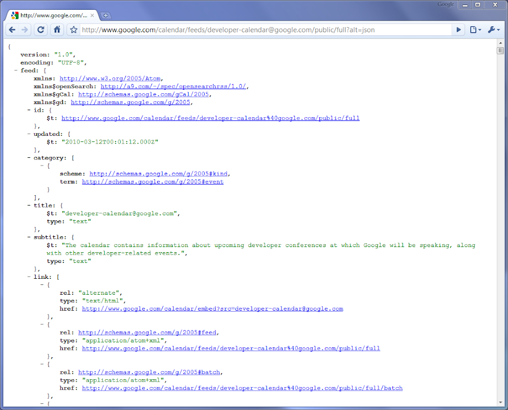This screenshot has height=410, width=508.
Task: Bookmark this page with the star icon
Action: pos(74,30)
